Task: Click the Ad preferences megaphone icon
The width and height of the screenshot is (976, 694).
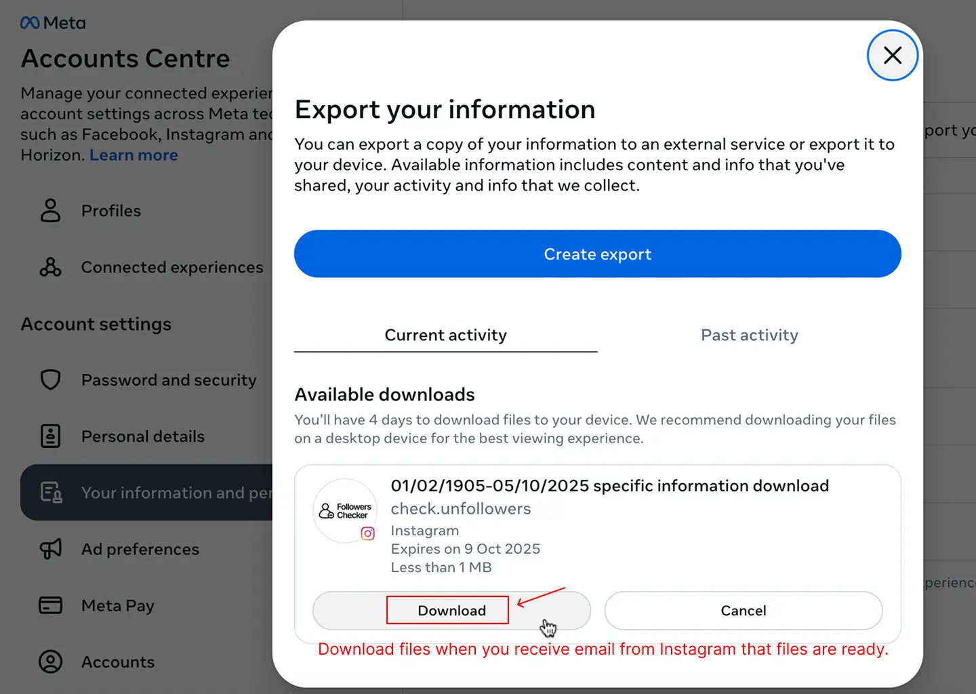Action: pyautogui.click(x=50, y=548)
